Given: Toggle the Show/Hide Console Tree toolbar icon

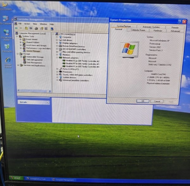Looking at the screenshot, I should tap(31, 29).
